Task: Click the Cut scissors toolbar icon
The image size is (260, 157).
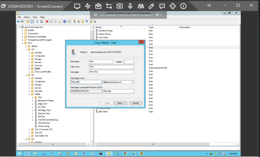Action: pyautogui.click(x=38, y=22)
